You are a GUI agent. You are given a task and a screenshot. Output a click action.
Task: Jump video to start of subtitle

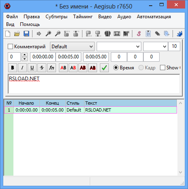pyautogui.click(x=67, y=34)
